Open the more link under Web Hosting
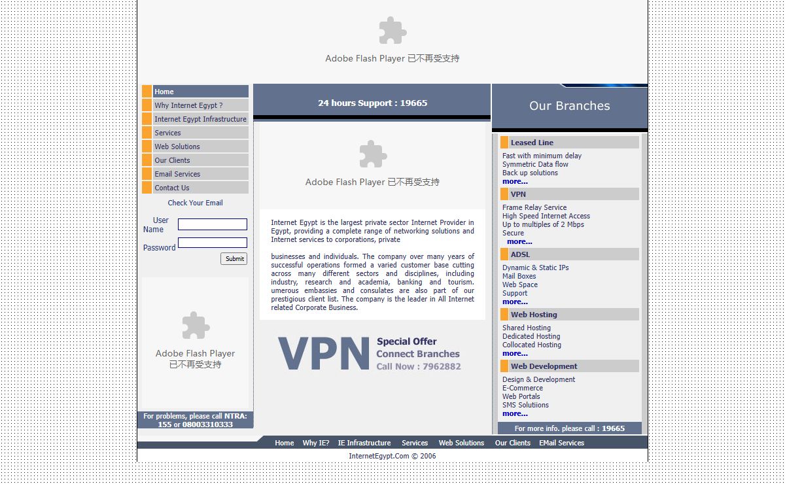Screen dimensions: 785x484 (515, 353)
